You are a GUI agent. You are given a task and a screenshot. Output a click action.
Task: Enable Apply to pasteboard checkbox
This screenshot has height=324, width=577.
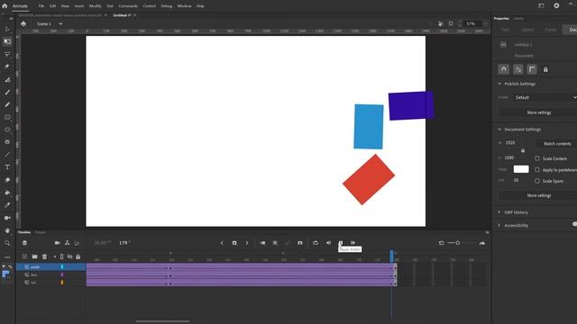(x=537, y=170)
